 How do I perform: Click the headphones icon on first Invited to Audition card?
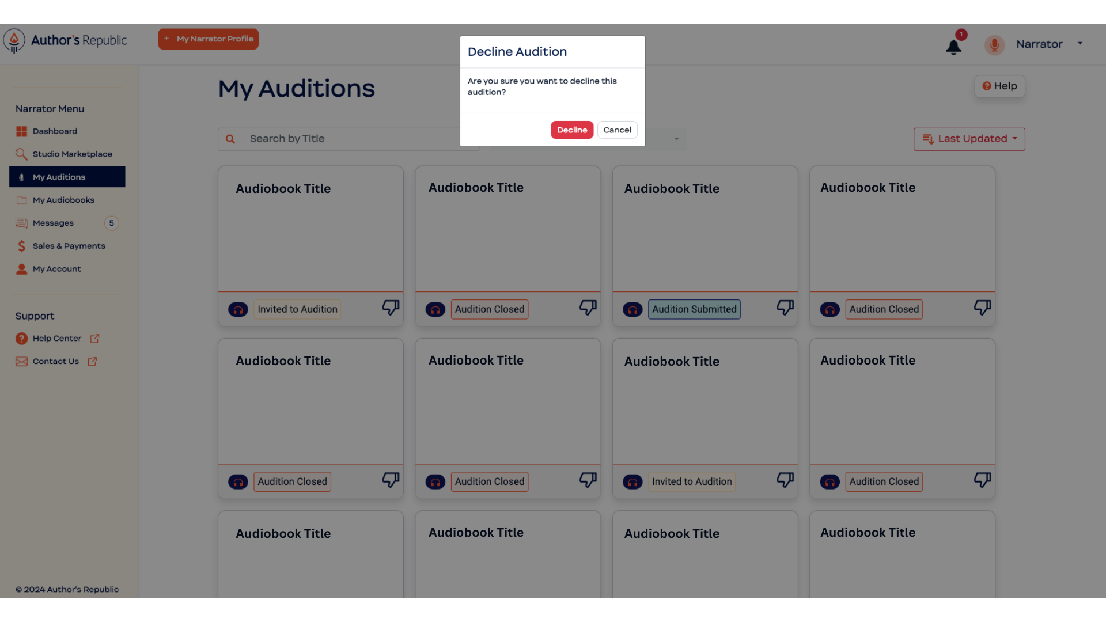point(238,310)
